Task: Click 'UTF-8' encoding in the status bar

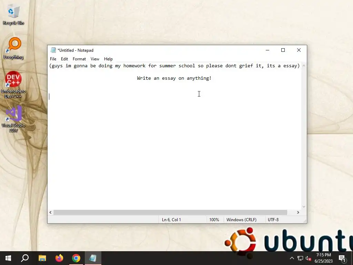Action: (x=273, y=220)
